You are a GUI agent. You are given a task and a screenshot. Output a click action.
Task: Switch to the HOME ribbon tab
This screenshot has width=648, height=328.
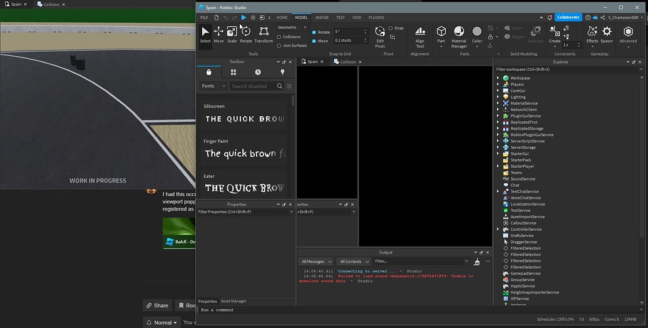[x=282, y=17]
